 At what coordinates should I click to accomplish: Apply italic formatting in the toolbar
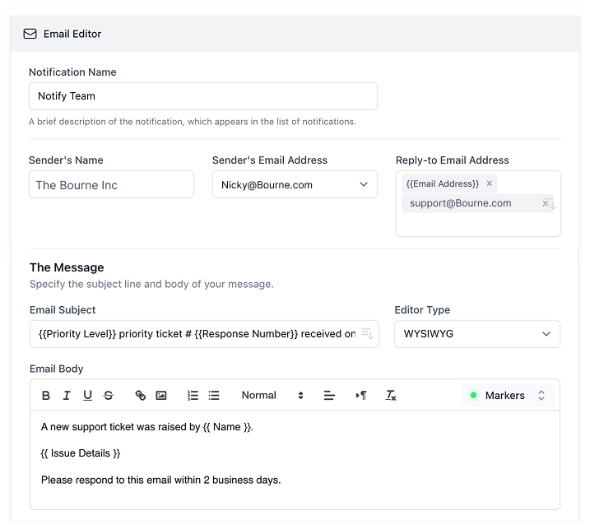pyautogui.click(x=67, y=396)
